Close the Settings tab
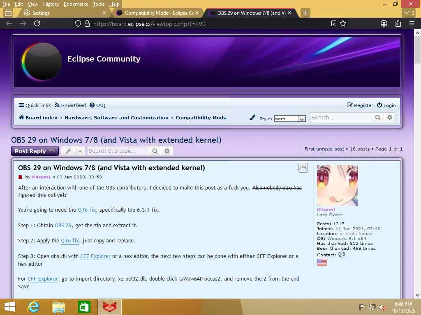421x315 pixels. pos(104,13)
